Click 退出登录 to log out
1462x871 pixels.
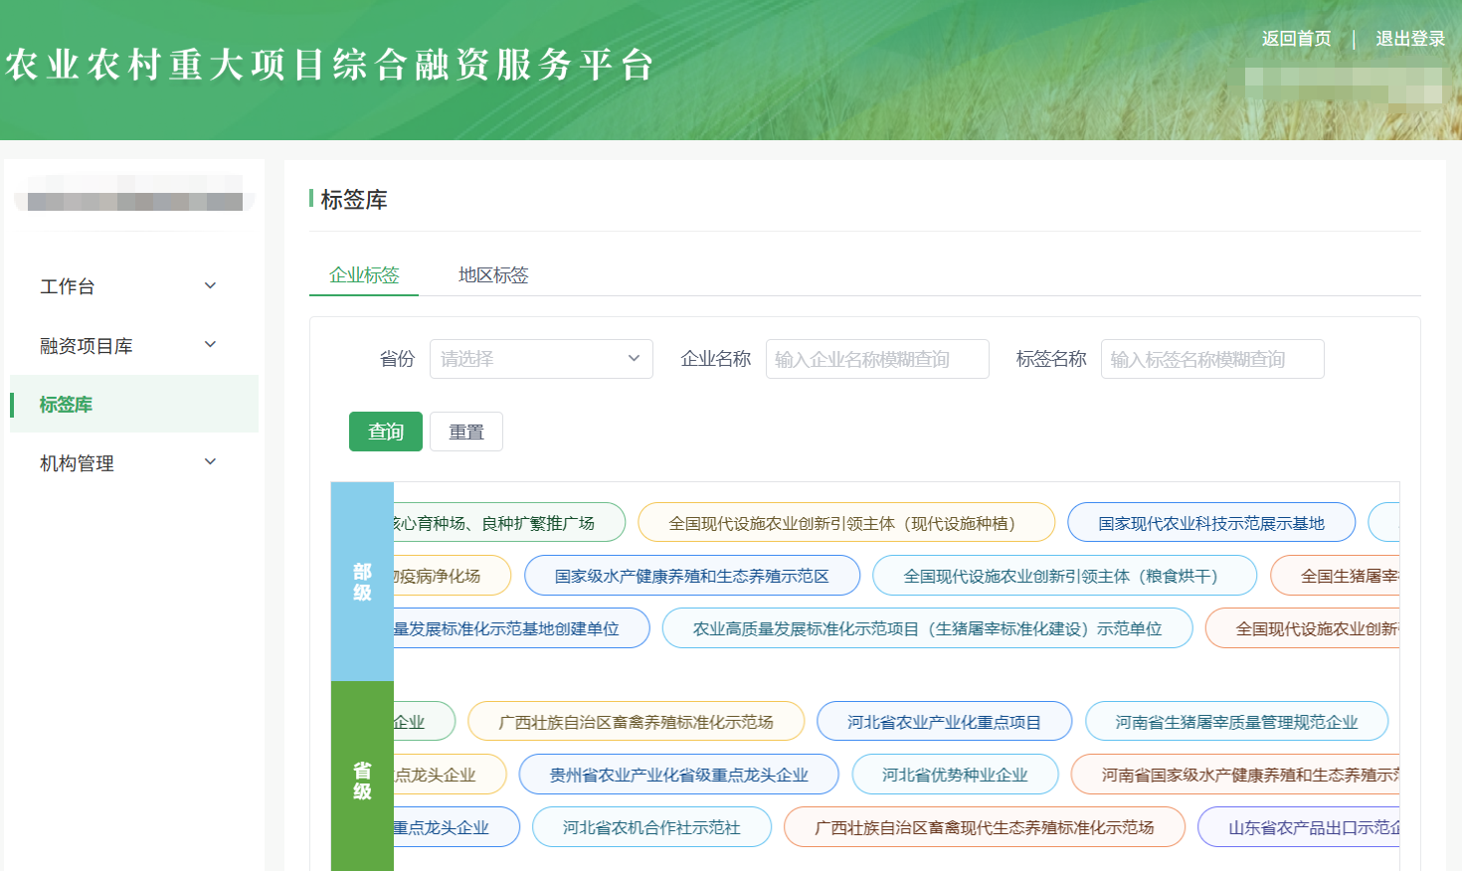point(1409,39)
